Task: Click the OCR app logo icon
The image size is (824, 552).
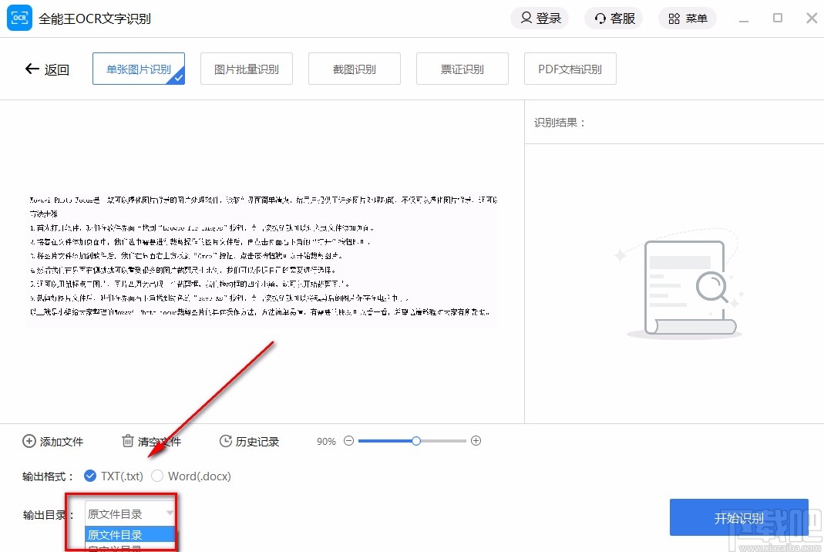Action: pos(19,18)
